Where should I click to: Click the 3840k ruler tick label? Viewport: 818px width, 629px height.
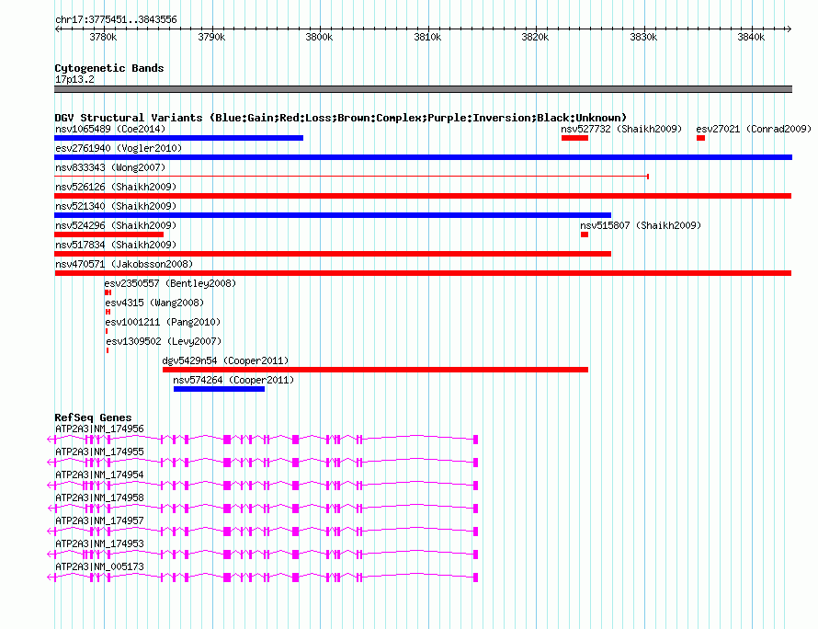[751, 38]
